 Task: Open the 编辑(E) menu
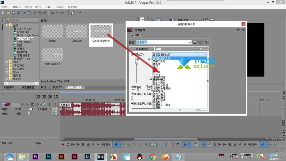16,7
